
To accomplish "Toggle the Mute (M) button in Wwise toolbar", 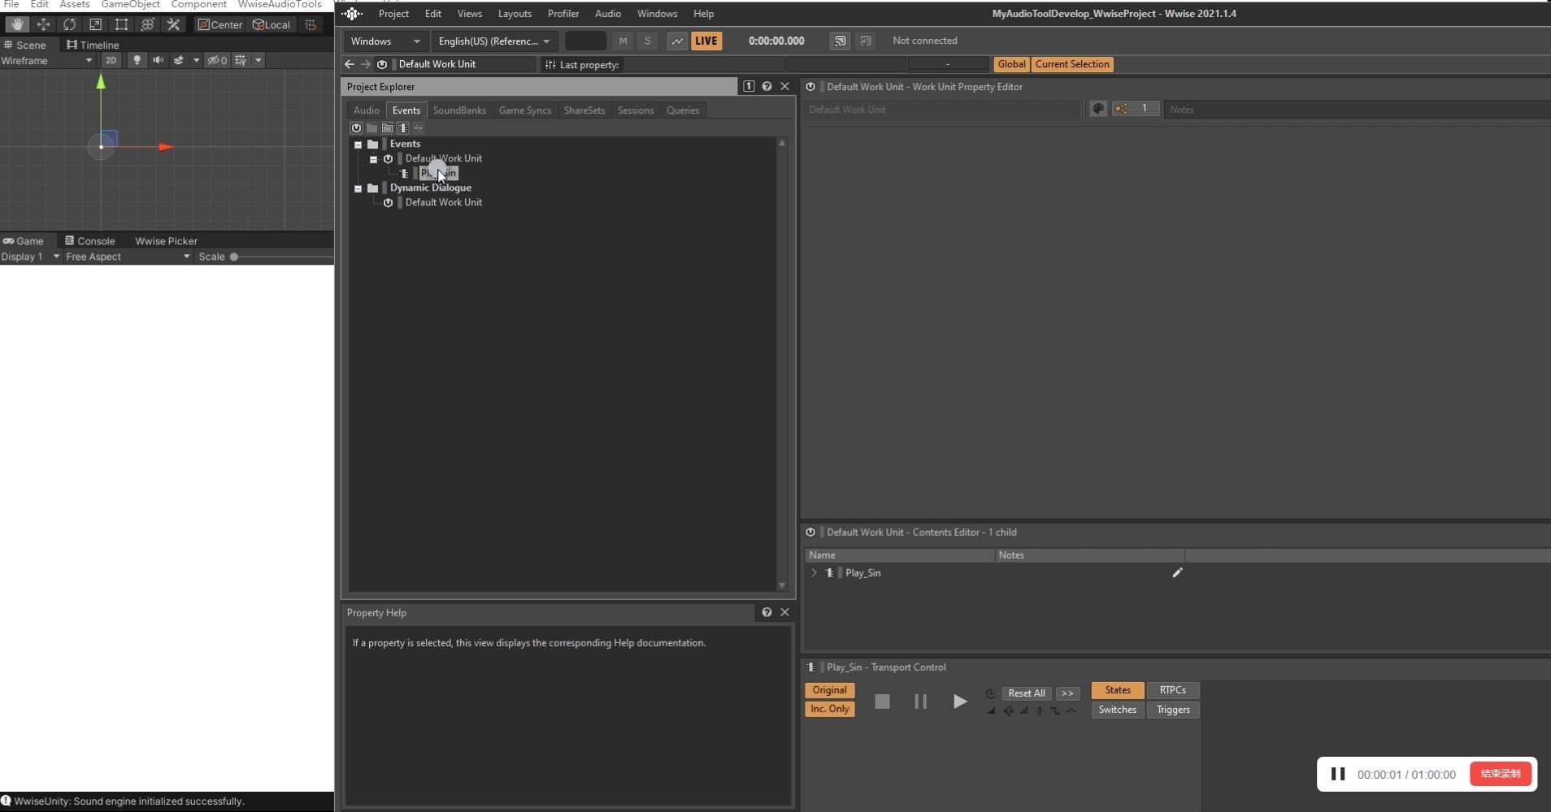I will (x=623, y=41).
